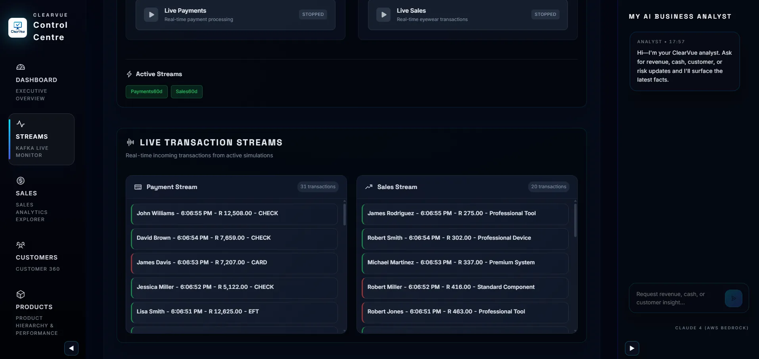This screenshot has height=359, width=759.
Task: Collapse the left sidebar arrow button
Action: 71,348
